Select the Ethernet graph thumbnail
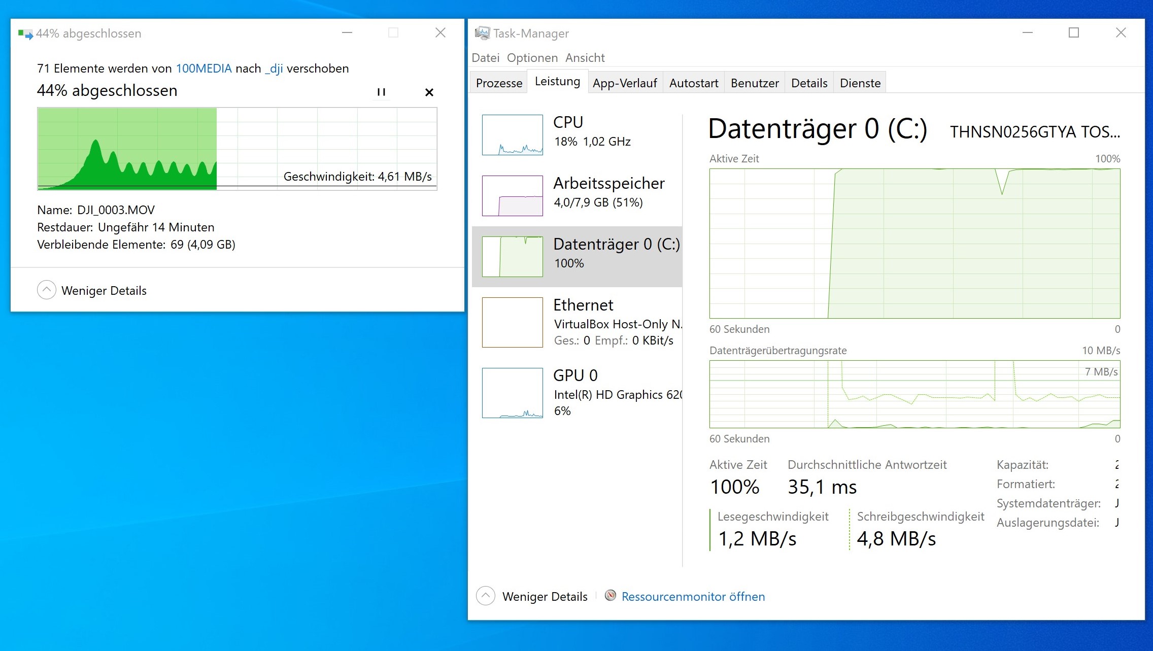This screenshot has height=651, width=1153. coord(512,322)
